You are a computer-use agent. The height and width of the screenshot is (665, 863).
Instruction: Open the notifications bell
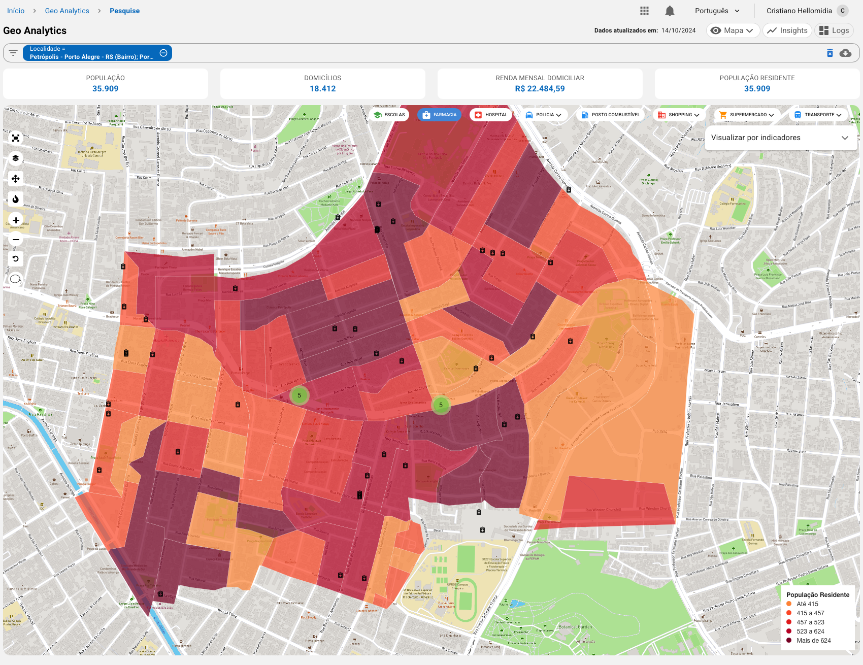click(670, 11)
